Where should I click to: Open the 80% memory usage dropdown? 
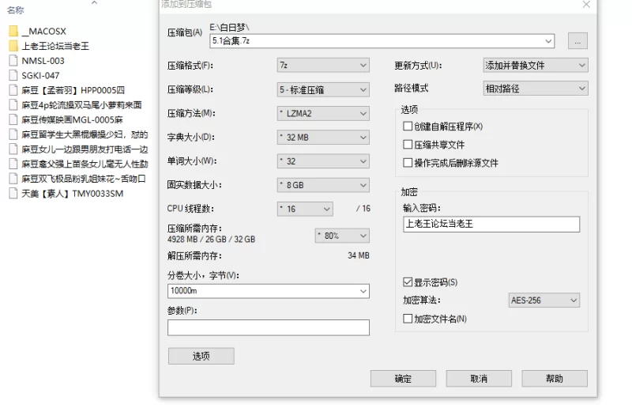tap(342, 236)
